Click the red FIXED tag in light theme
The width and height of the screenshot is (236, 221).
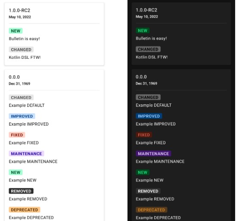pos(17,135)
